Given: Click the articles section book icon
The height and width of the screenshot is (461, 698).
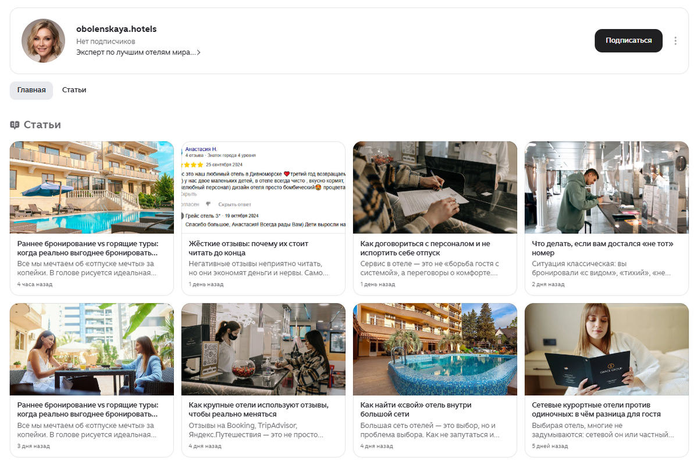Looking at the screenshot, I should (x=15, y=125).
